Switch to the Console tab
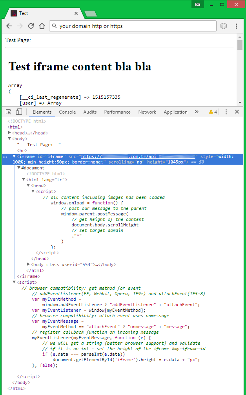Image resolution: width=246 pixels, height=395 pixels. pos(67,112)
